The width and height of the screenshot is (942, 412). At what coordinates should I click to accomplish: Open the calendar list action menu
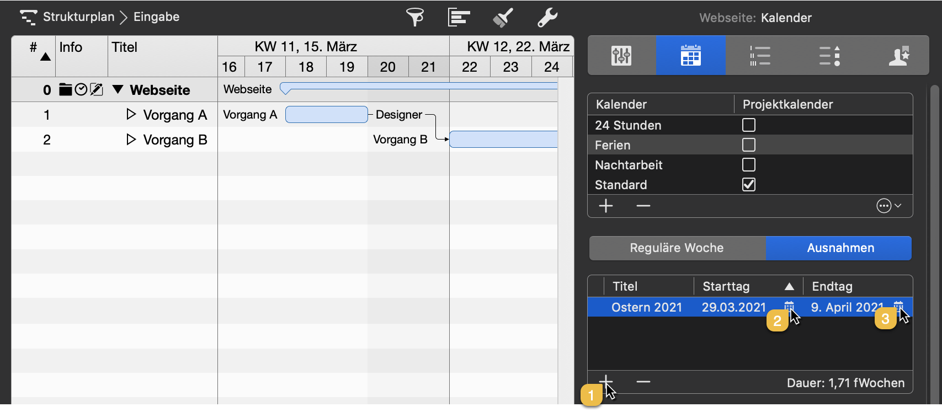[x=888, y=206]
